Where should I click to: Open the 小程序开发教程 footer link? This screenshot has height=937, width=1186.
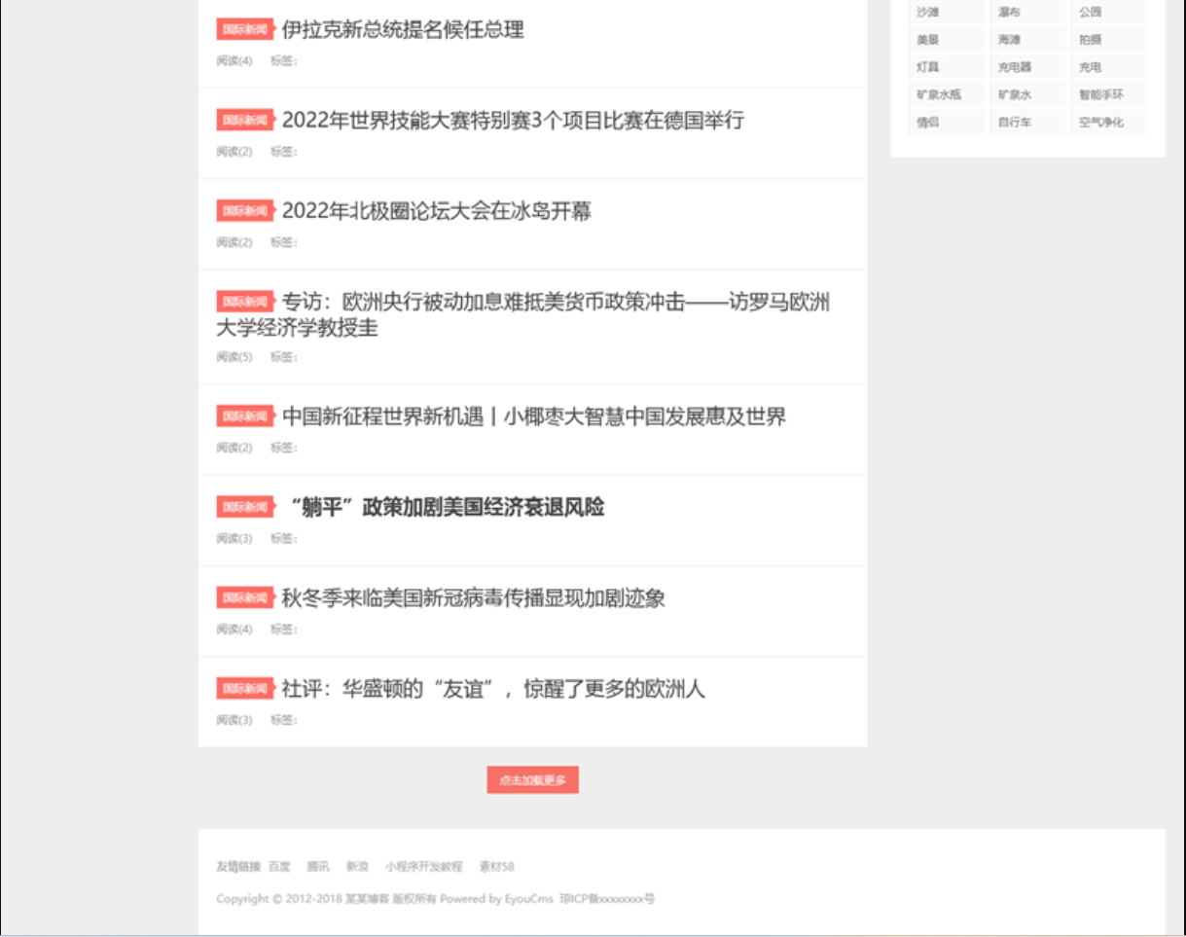point(423,865)
